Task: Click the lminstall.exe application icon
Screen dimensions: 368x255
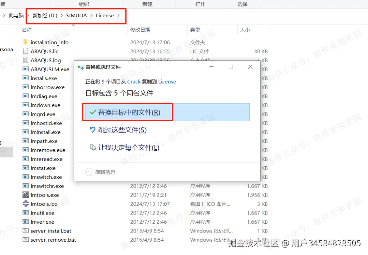Action: [26, 132]
